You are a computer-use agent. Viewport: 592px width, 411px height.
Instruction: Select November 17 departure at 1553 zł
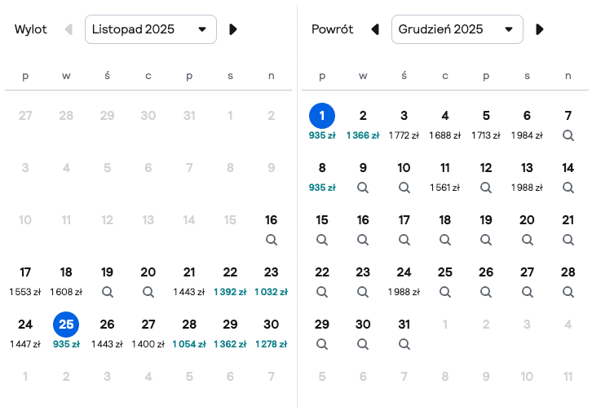tap(25, 281)
